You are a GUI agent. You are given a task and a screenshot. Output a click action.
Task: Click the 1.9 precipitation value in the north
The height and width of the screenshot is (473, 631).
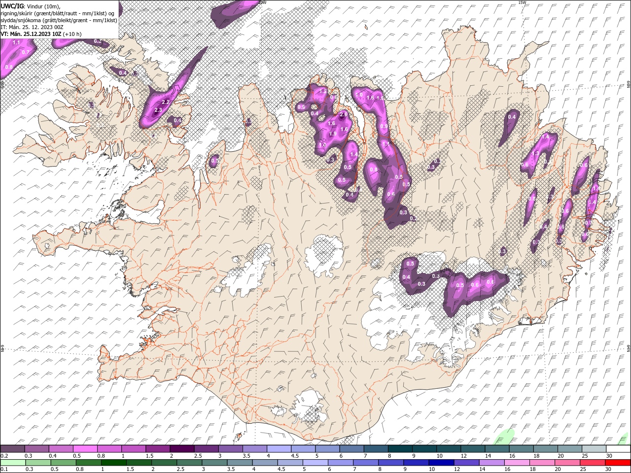click(x=333, y=134)
